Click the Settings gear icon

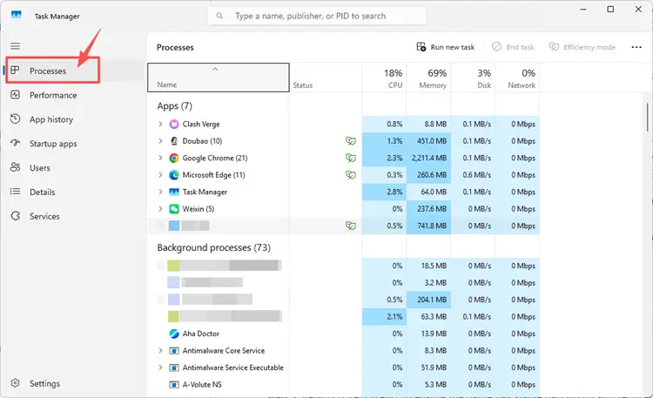[15, 383]
